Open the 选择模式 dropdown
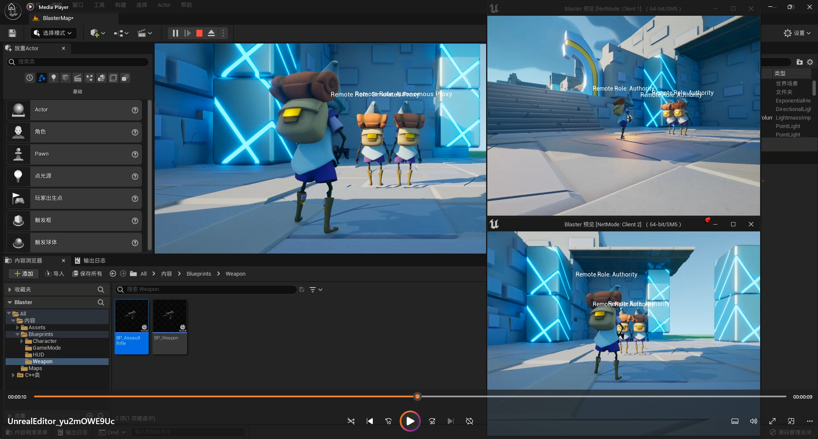 [53, 33]
